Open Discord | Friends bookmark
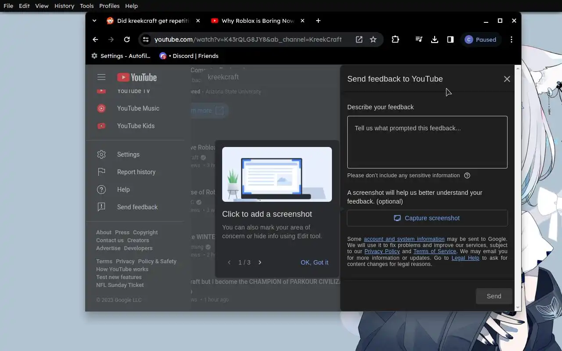Viewport: 562px width, 351px height. pos(189,56)
